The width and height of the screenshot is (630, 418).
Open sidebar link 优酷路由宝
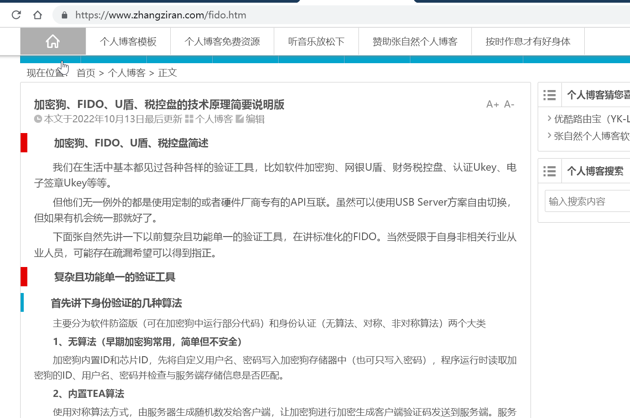[x=592, y=119]
